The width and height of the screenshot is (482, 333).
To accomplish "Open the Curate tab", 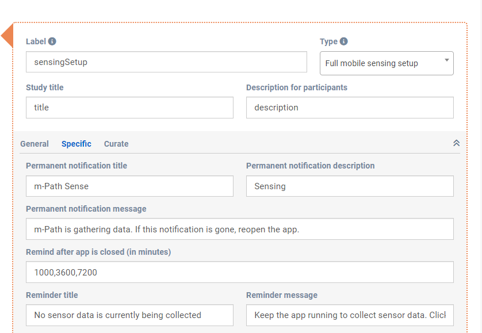I will pos(116,144).
